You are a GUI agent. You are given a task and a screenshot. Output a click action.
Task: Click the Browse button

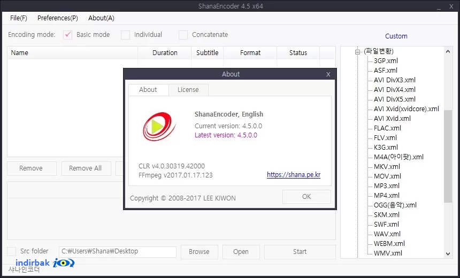(x=199, y=252)
